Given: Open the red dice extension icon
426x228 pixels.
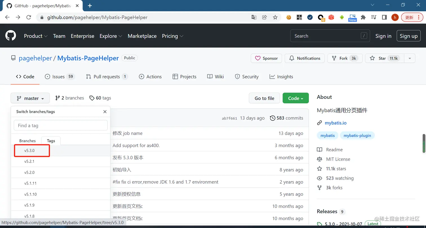Looking at the screenshot, I should click(x=331, y=17).
